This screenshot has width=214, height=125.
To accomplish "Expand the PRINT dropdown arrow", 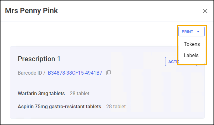I will [x=198, y=32].
